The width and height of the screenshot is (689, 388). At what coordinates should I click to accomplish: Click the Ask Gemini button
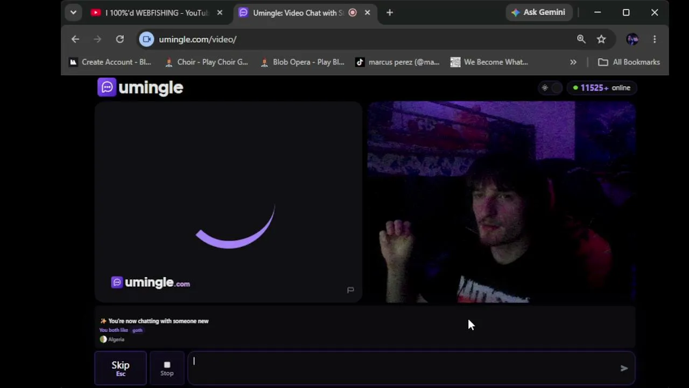tap(538, 12)
